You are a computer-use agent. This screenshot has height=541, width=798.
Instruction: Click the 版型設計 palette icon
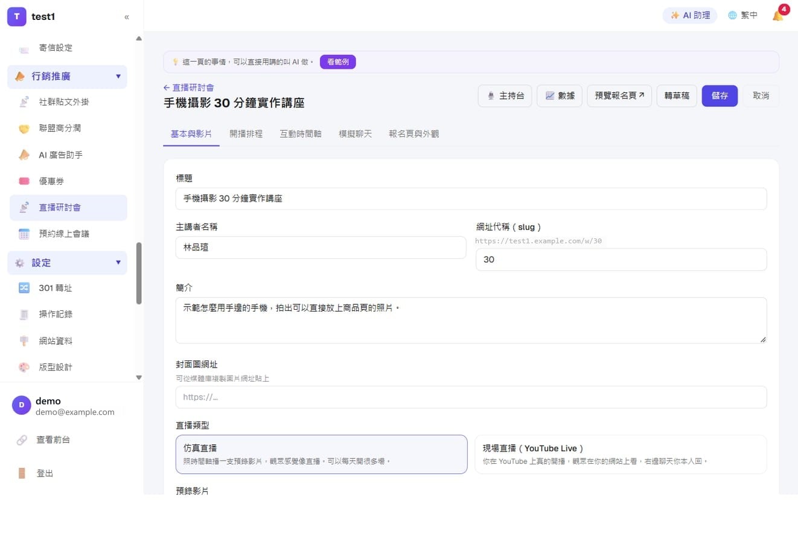click(x=24, y=367)
